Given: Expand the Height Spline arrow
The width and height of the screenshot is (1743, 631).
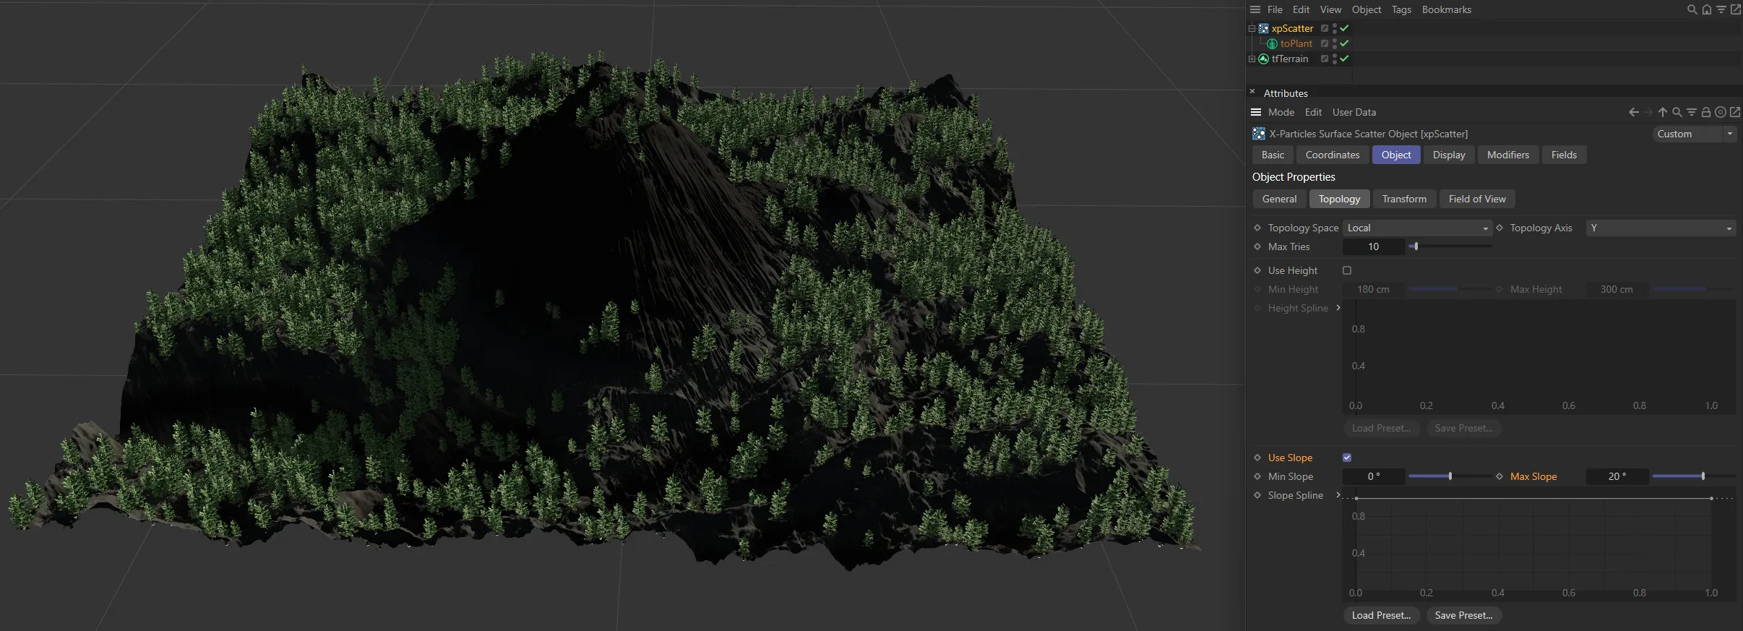Looking at the screenshot, I should click(1338, 308).
